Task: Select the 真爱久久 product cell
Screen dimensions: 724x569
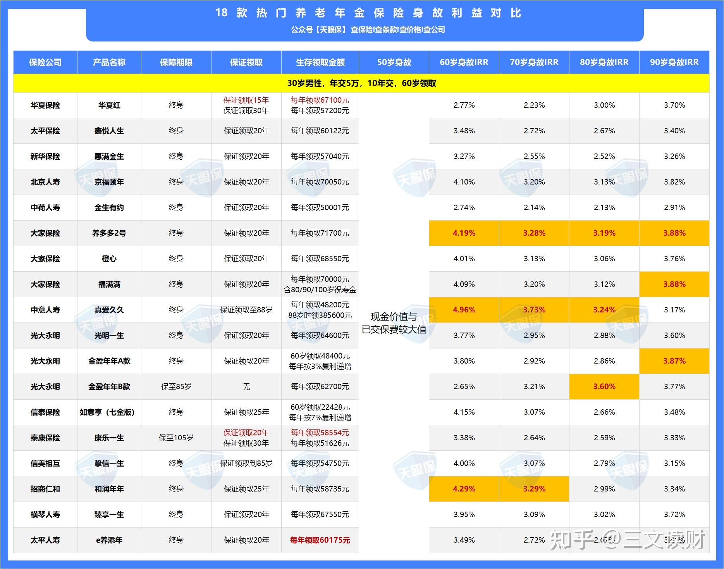Action: [109, 310]
